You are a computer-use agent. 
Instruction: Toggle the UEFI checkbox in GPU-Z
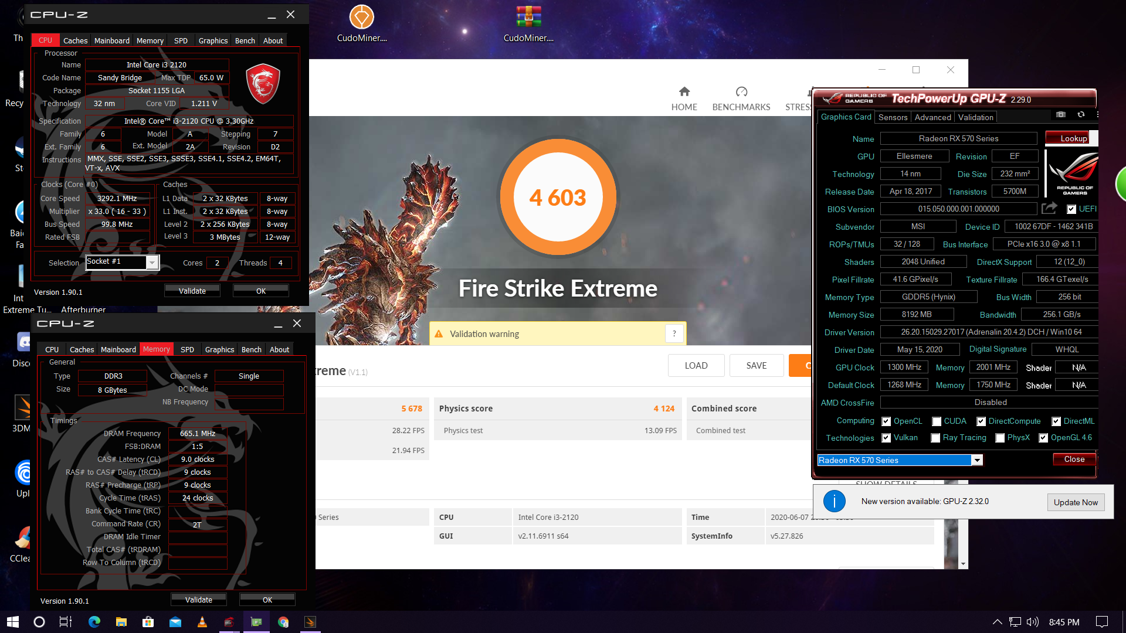click(x=1071, y=209)
